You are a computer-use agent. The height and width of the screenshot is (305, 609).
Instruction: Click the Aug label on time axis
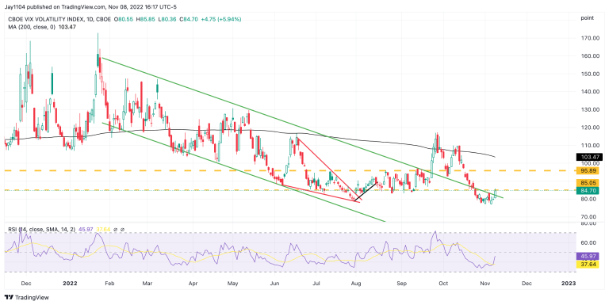(x=356, y=284)
